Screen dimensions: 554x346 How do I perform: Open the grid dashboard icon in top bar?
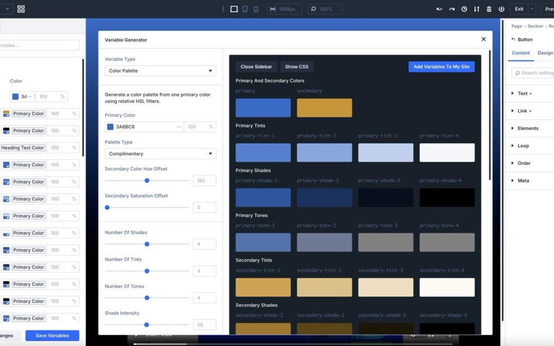[x=21, y=9]
